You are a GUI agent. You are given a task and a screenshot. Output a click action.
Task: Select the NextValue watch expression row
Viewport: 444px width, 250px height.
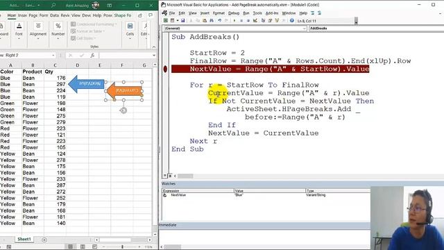pos(266,195)
